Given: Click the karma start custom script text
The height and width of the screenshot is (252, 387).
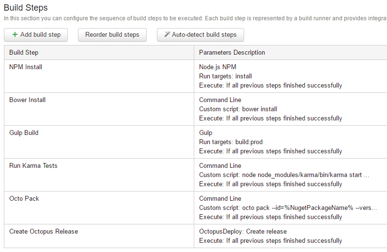Looking at the screenshot, I should click(284, 175).
